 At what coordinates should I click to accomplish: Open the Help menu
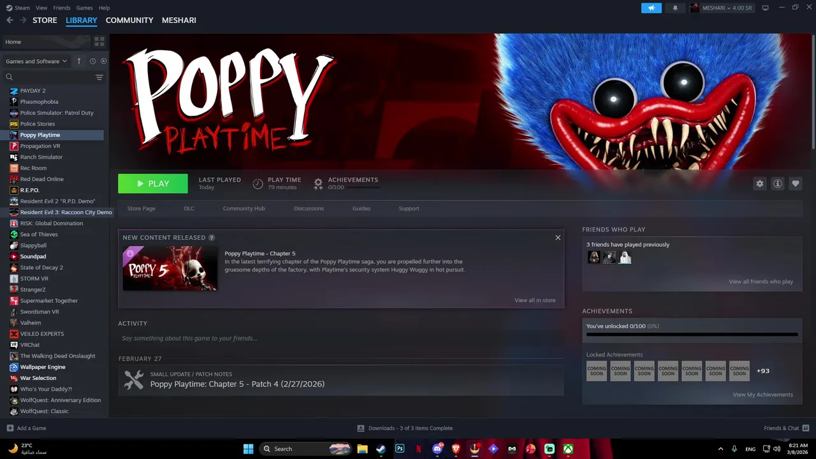(x=104, y=8)
